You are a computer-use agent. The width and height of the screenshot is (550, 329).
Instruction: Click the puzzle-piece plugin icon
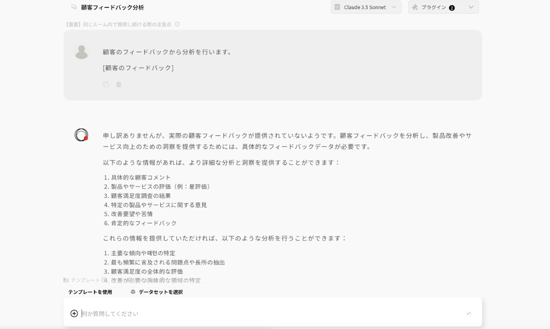pos(415,7)
